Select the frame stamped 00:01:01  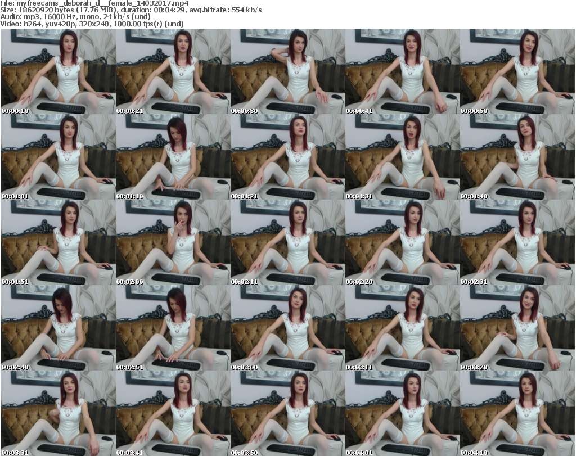[x=58, y=157]
